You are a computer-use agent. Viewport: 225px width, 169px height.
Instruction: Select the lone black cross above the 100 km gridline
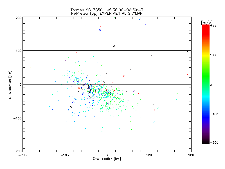pyautogui.click(x=114, y=46)
